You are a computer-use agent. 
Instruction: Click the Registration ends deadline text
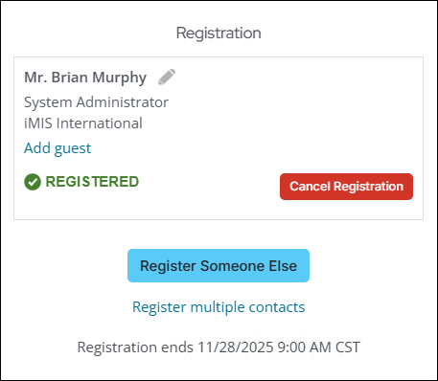click(219, 347)
